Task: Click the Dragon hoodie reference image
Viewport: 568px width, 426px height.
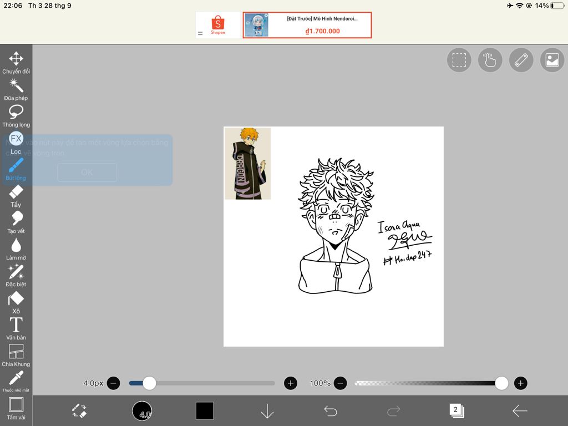Action: [x=247, y=163]
